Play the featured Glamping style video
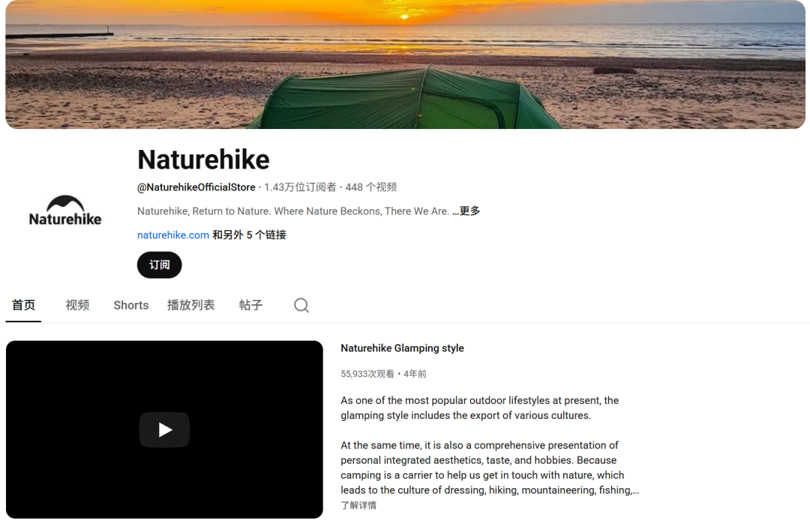This screenshot has height=524, width=810. point(164,430)
